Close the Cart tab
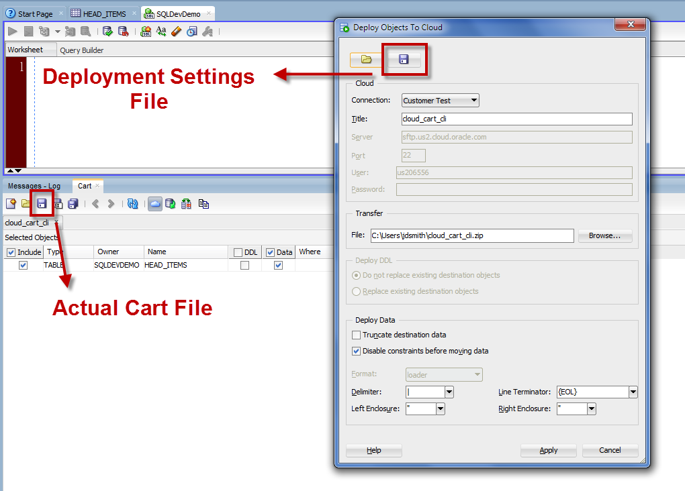This screenshot has height=491, width=685. point(97,186)
